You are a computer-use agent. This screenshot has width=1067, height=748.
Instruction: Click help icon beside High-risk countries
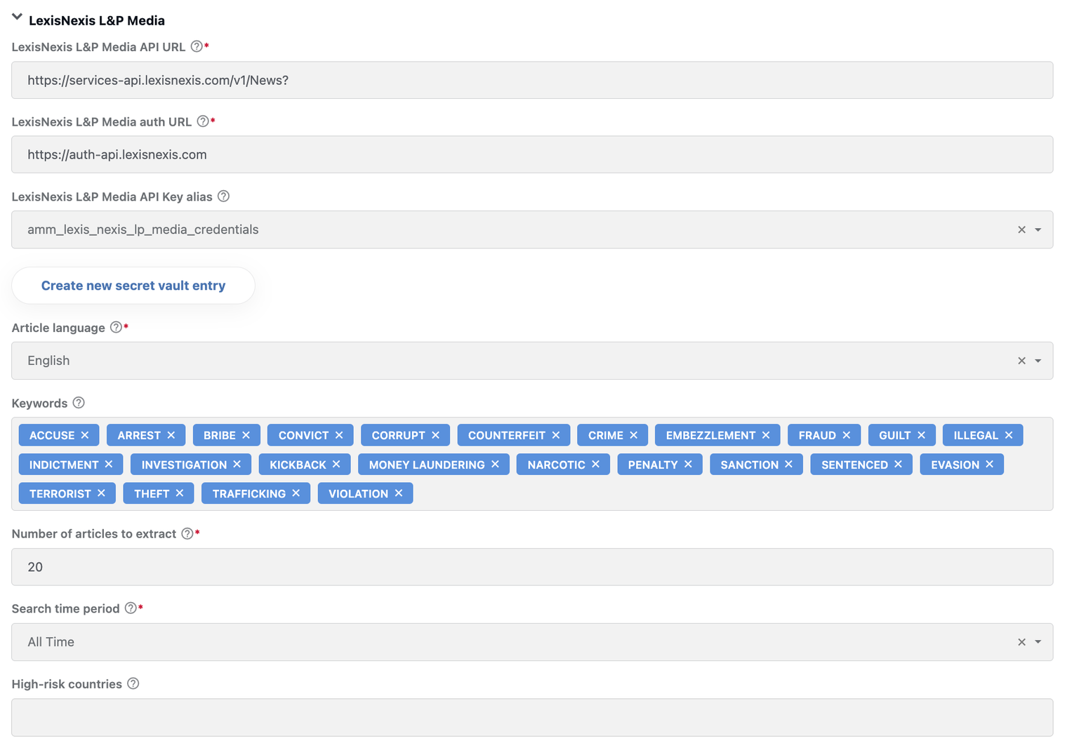click(x=133, y=684)
